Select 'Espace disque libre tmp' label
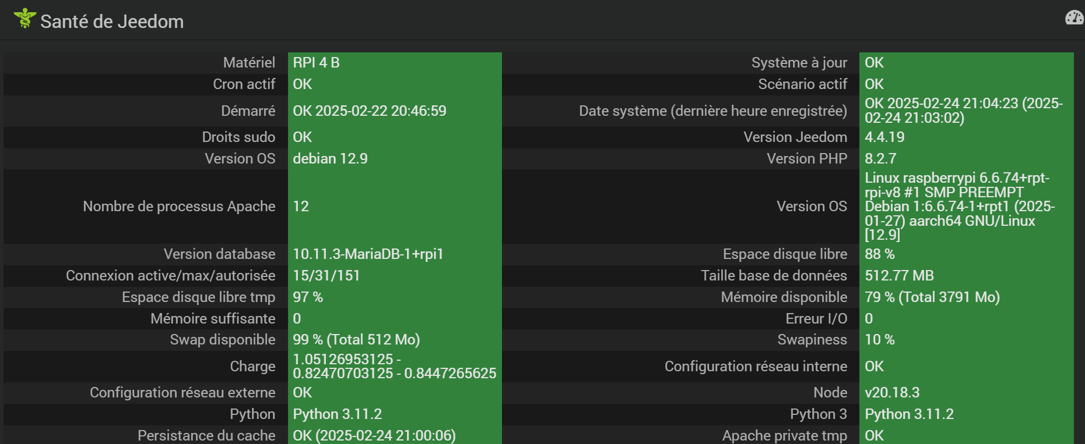 tap(198, 297)
